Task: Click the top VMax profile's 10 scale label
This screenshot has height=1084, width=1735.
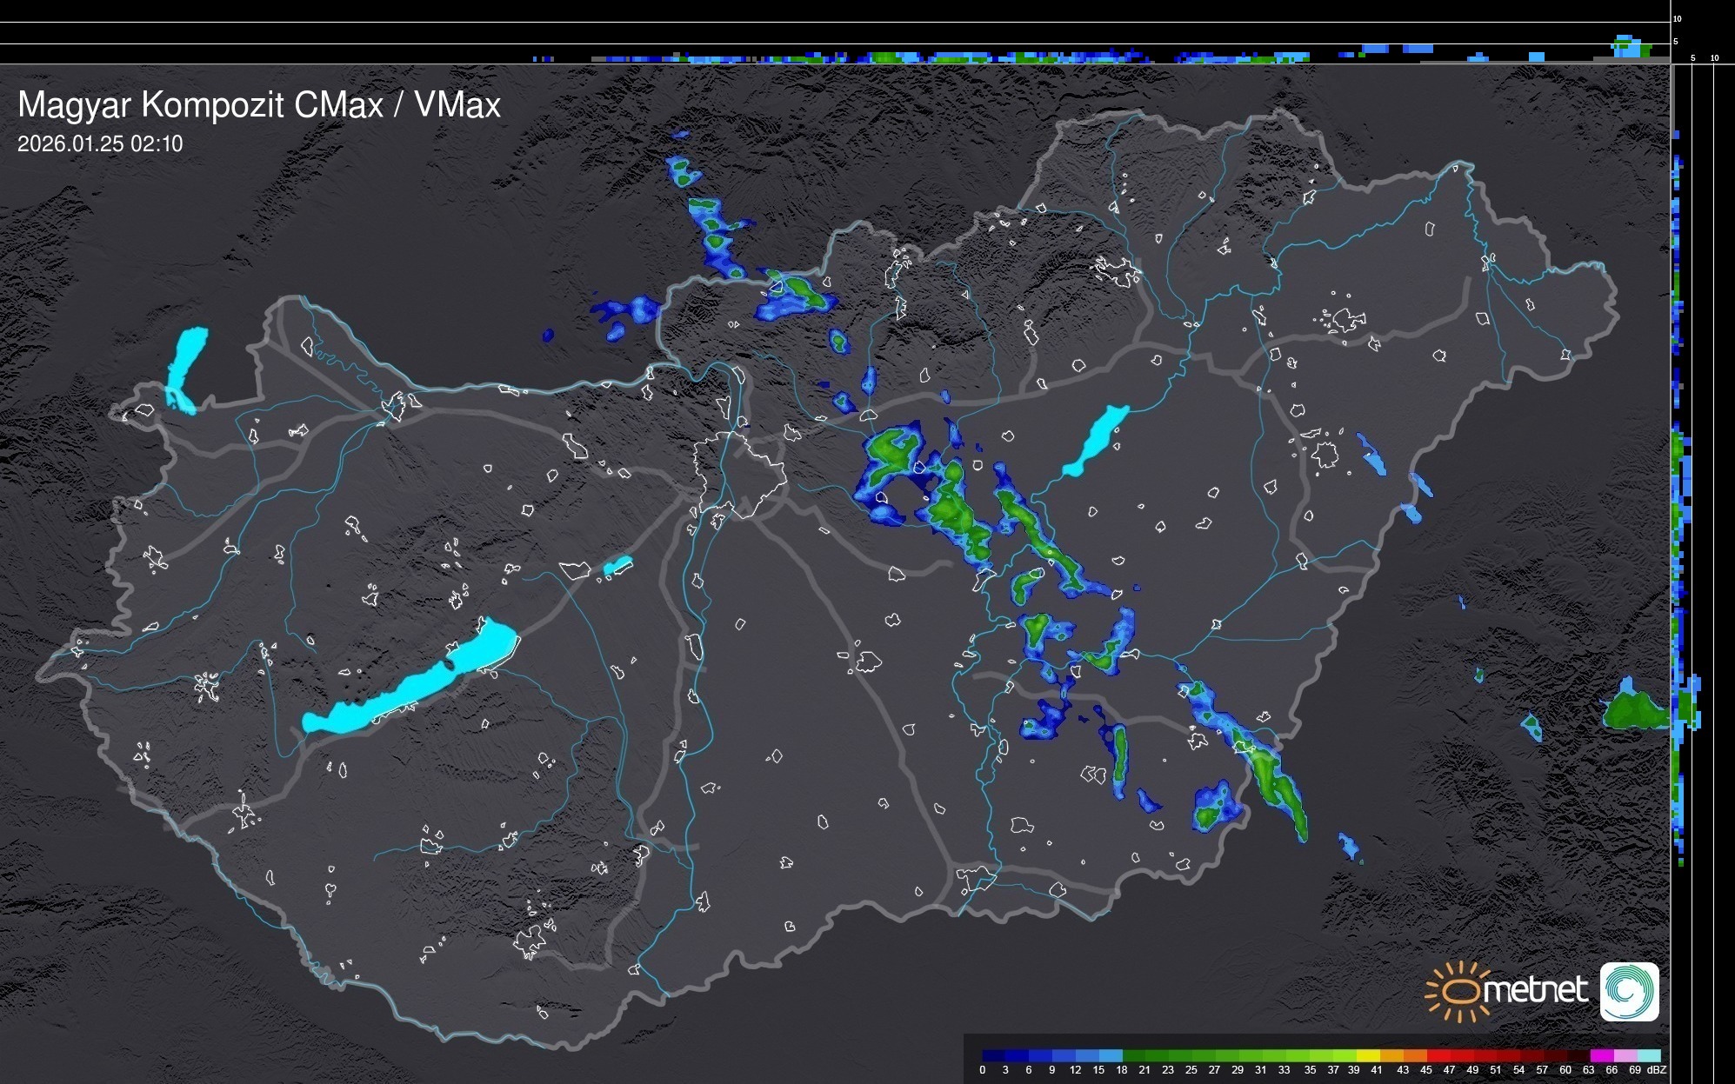Action: (x=1677, y=18)
